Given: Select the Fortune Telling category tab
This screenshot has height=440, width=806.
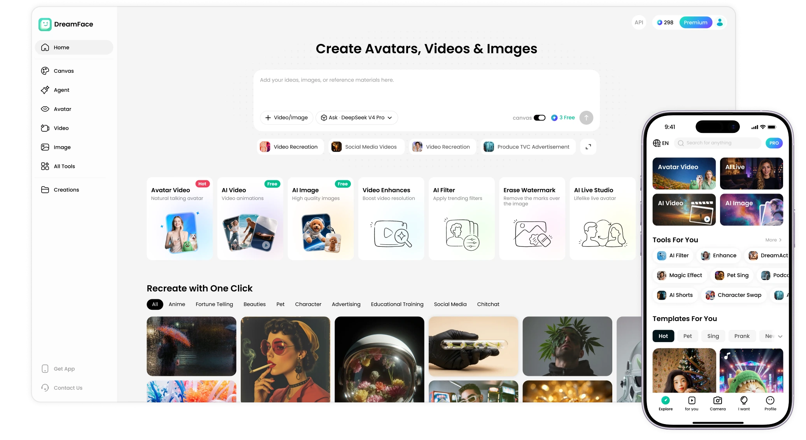Looking at the screenshot, I should 214,304.
